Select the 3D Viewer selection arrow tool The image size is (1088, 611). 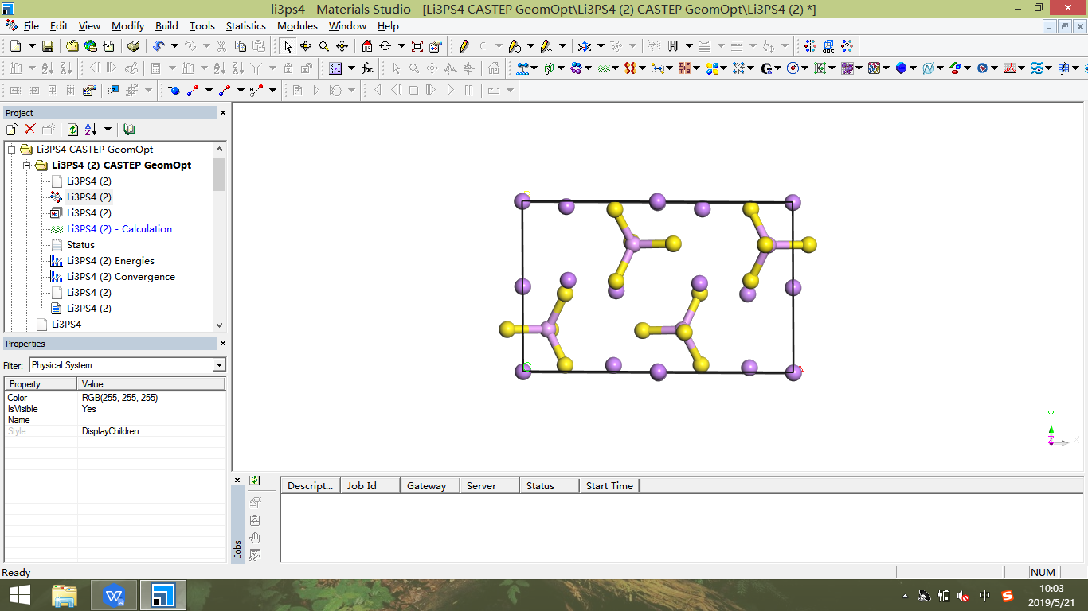point(288,46)
